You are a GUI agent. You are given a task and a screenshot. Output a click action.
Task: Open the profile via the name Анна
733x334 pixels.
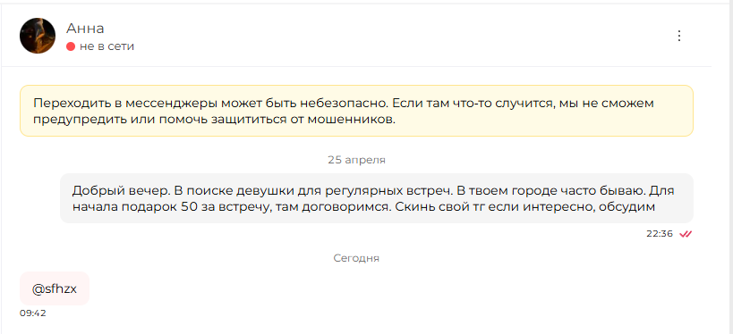click(x=85, y=29)
